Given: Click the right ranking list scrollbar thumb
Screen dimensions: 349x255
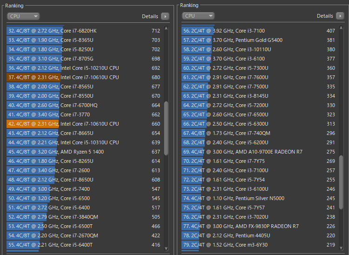Looking at the screenshot, I should click(341, 182).
